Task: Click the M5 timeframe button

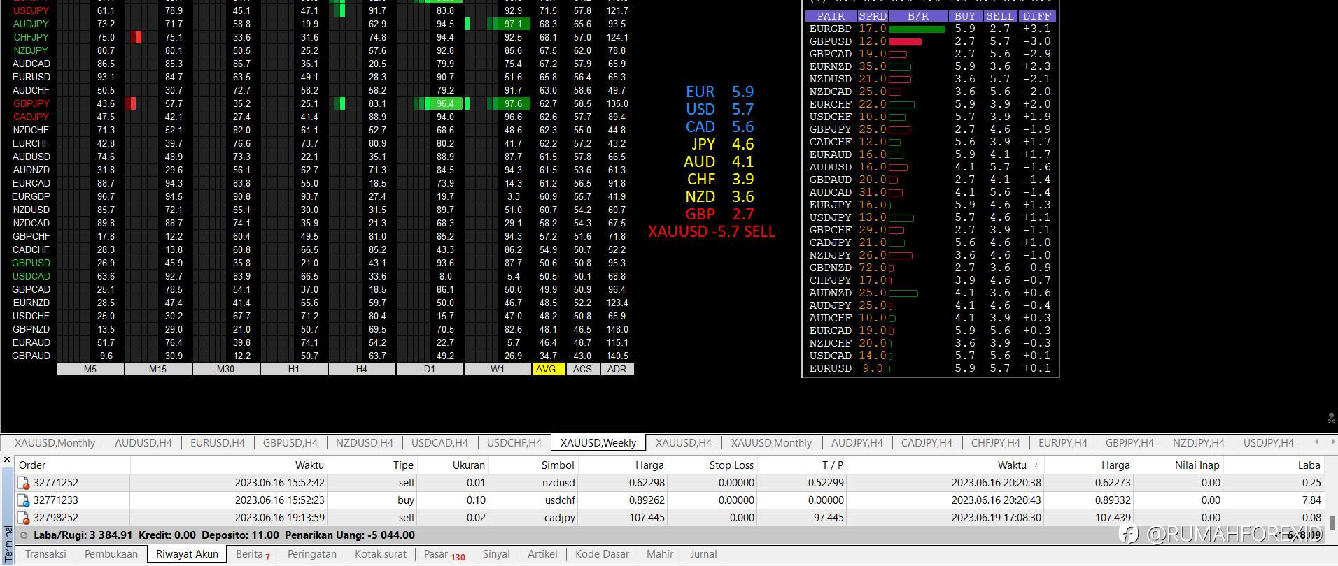Action: pos(90,369)
